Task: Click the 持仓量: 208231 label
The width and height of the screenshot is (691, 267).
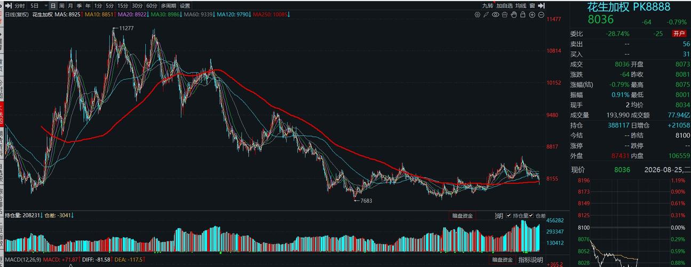Action: 22,216
